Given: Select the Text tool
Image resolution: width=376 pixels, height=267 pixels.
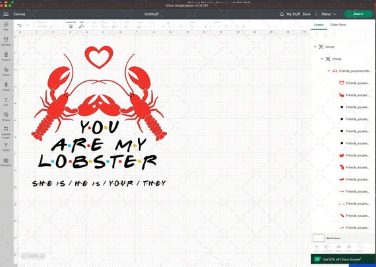Looking at the screenshot, I should click(6, 101).
